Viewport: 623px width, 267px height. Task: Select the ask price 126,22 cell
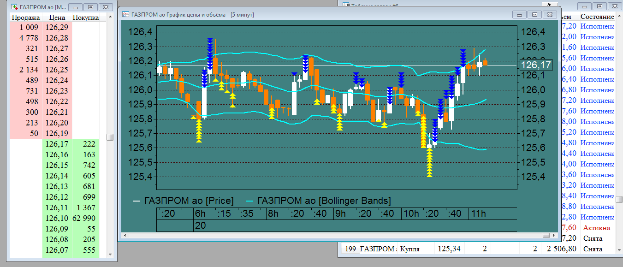(x=57, y=102)
